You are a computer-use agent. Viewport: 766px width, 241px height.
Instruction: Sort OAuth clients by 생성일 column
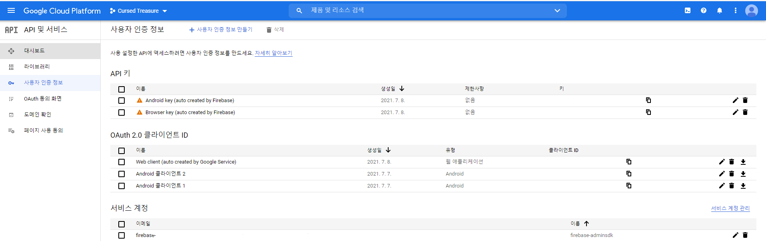(379, 150)
